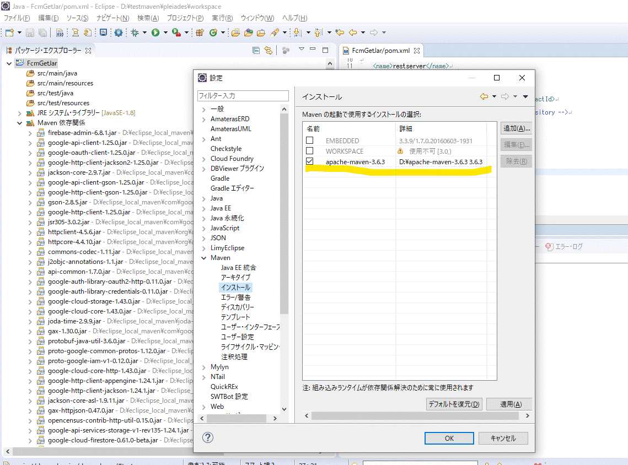628x465 pixels.
Task: Click the キャンセル button
Action: (x=503, y=438)
